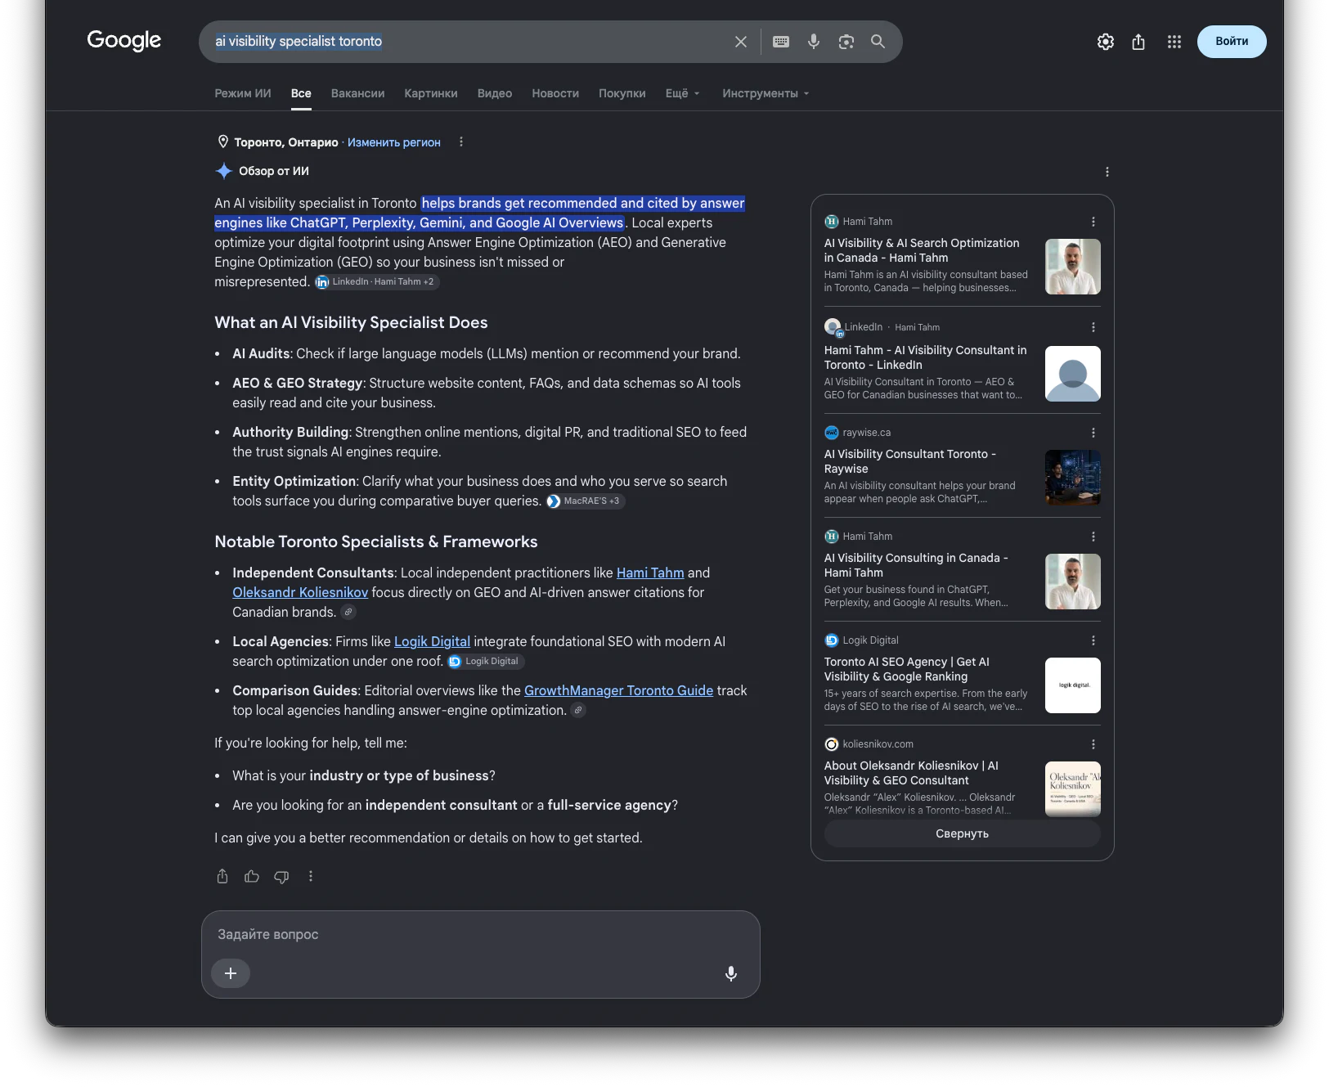1329x1087 pixels.
Task: Open the Вакансии tab
Action: [x=357, y=93]
